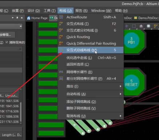Select the 1886.506 table cell
Viewport: 159px width, 140px height.
[x=12, y=116]
